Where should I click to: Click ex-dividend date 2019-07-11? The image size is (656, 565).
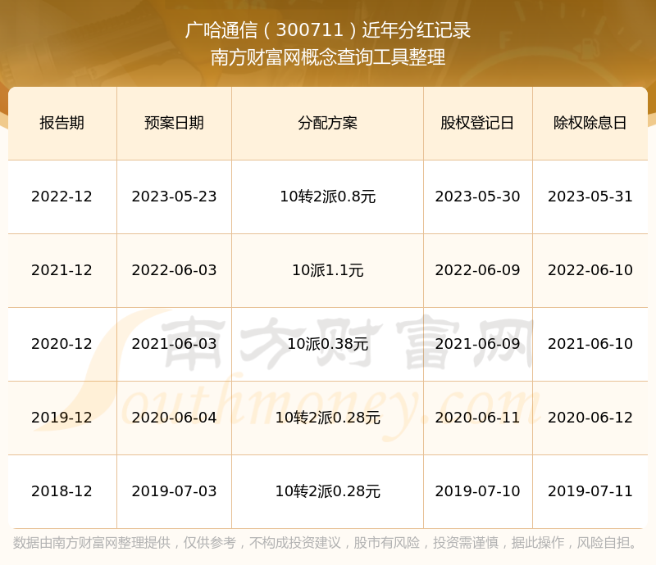pos(590,490)
